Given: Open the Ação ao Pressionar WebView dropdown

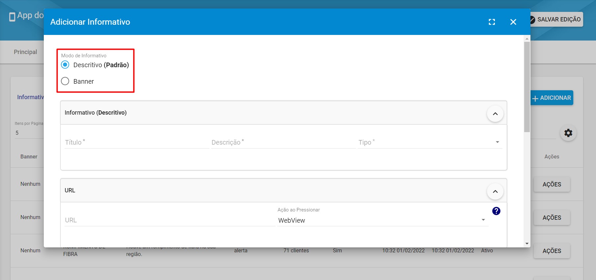Looking at the screenshot, I should coord(383,220).
